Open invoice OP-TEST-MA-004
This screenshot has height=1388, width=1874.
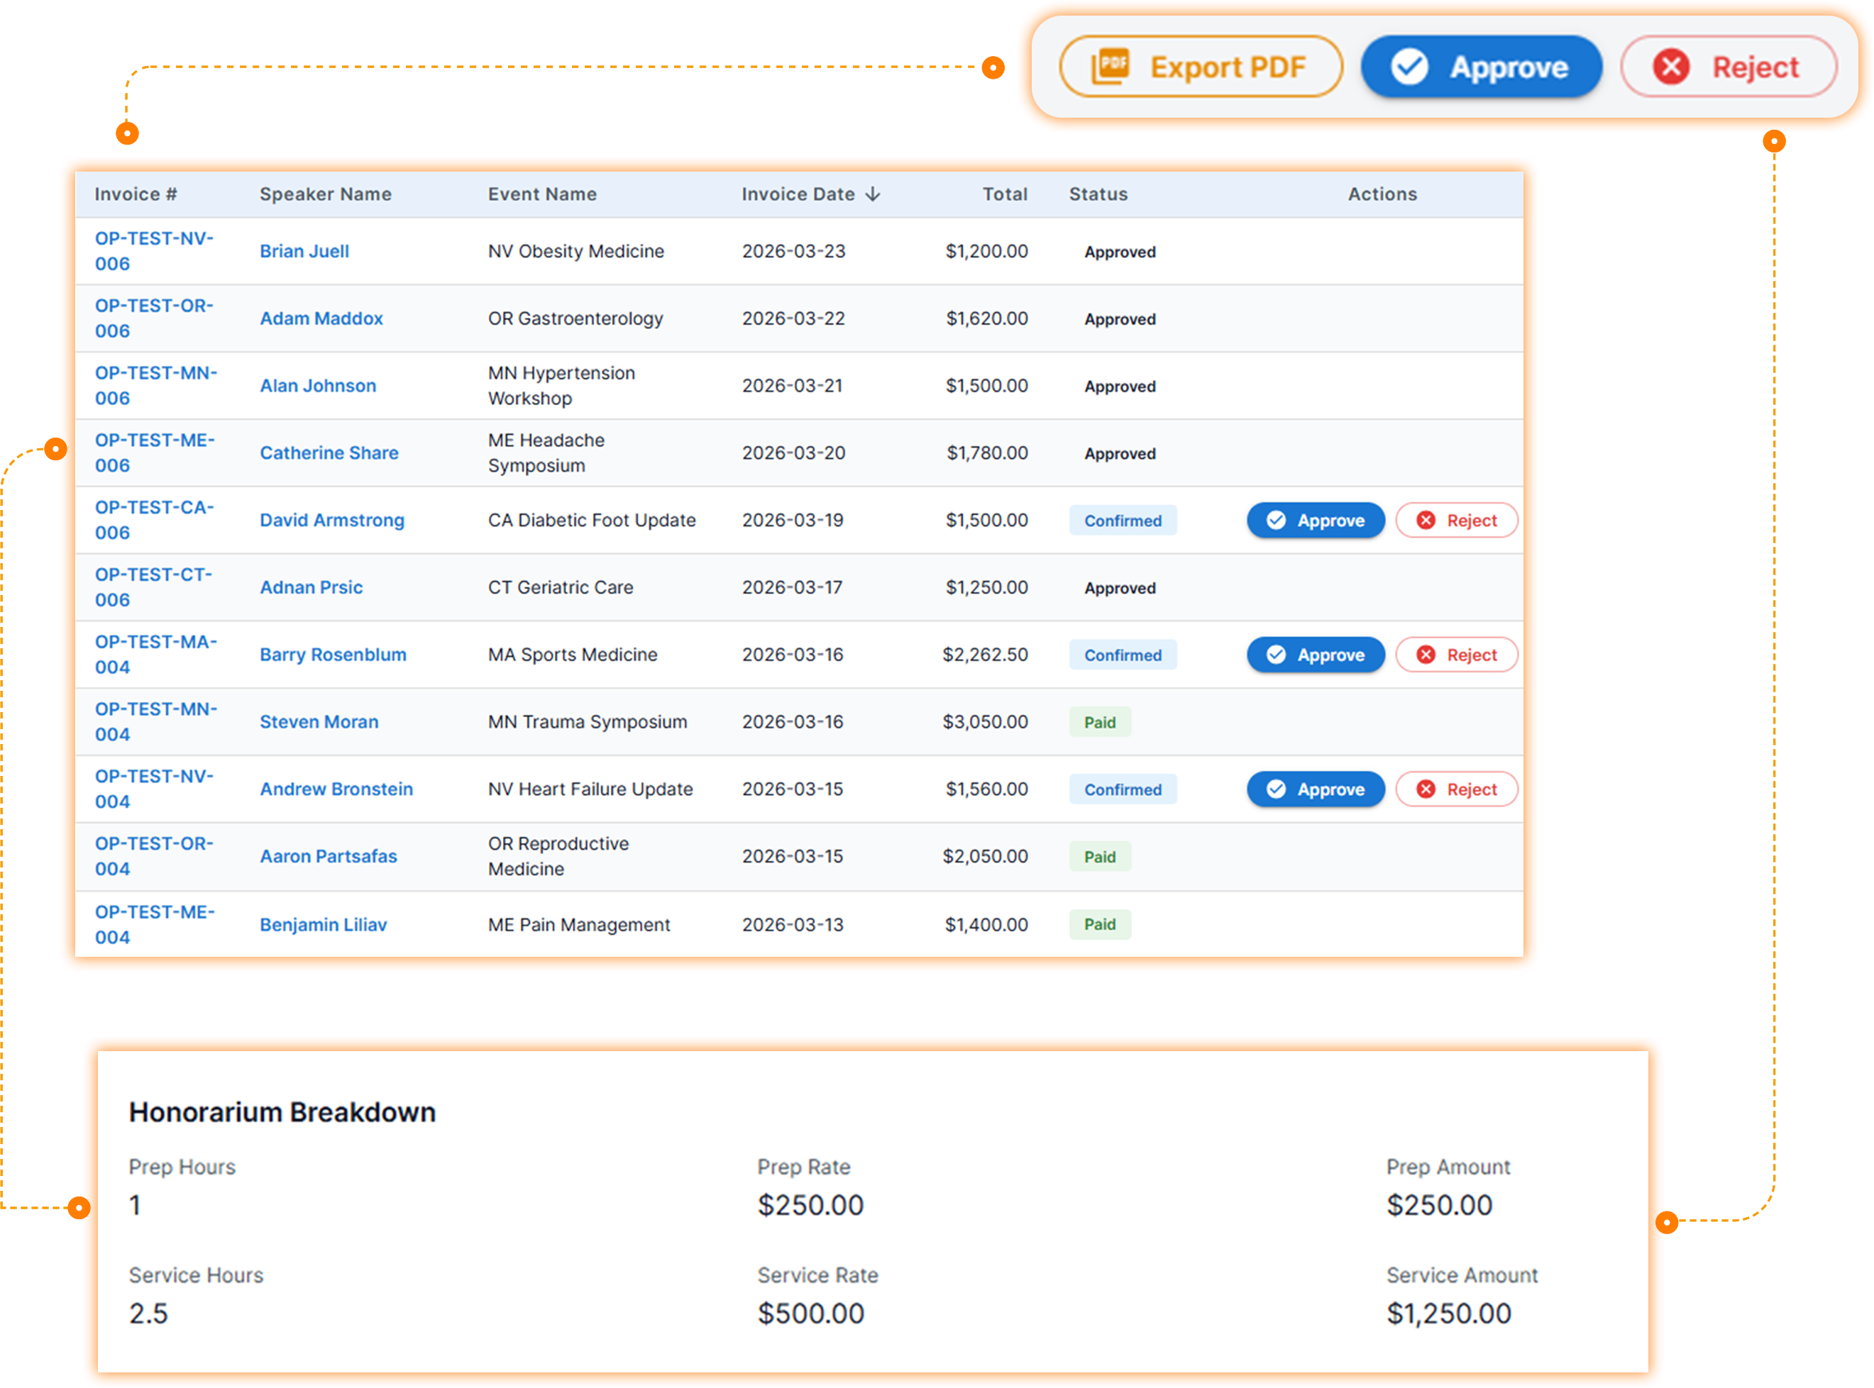[x=156, y=655]
